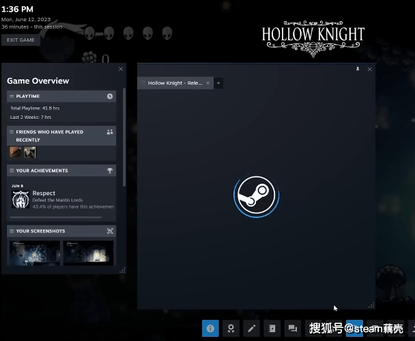The width and height of the screenshot is (415, 341).
Task: Click the '1:36 PM' clock text
Action: pos(17,10)
